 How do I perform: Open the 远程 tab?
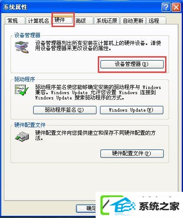coord(156,20)
